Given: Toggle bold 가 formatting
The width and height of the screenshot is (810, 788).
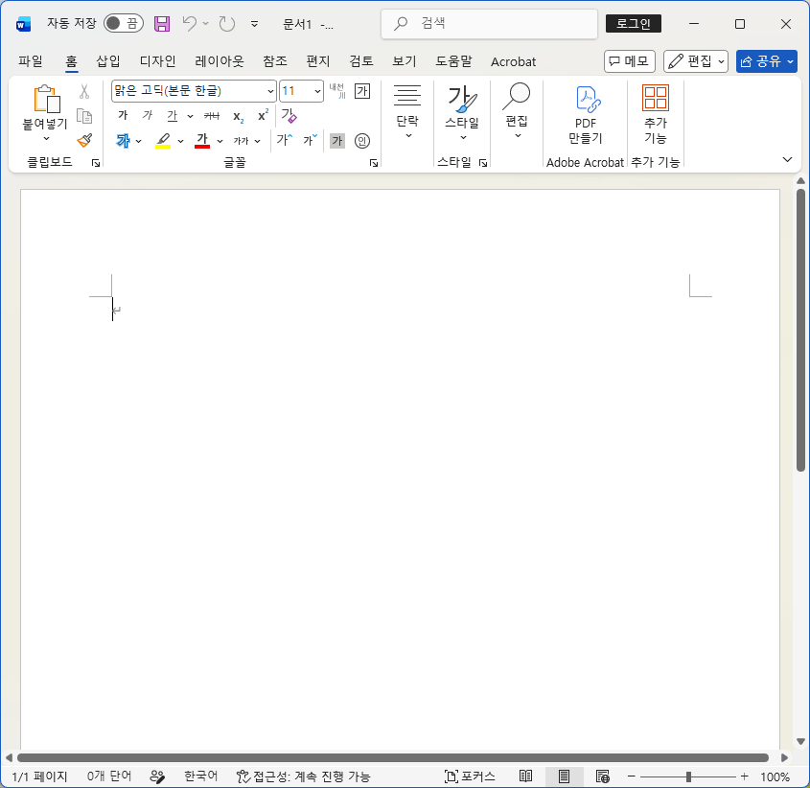Looking at the screenshot, I should point(123,115).
